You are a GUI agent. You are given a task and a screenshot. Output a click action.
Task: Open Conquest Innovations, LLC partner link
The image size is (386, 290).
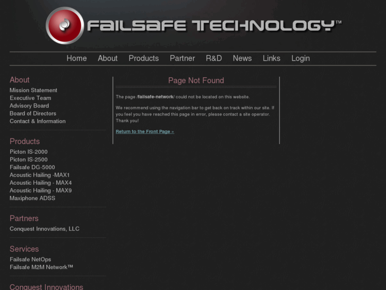[x=45, y=229]
